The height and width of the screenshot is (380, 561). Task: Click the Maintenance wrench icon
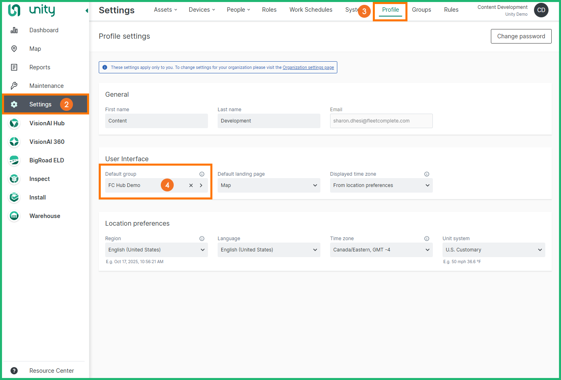pyautogui.click(x=14, y=86)
